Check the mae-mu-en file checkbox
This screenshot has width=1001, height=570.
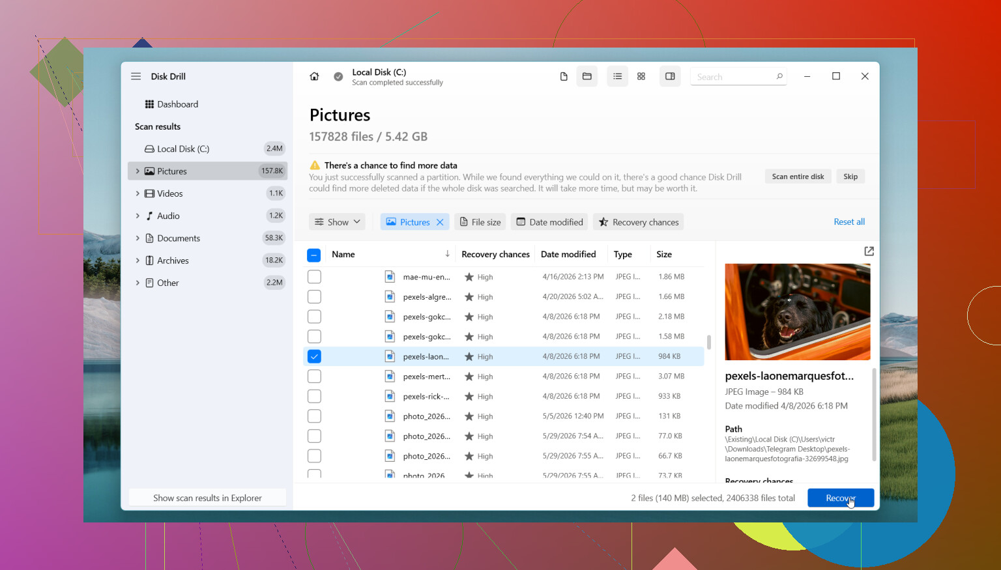[314, 277]
